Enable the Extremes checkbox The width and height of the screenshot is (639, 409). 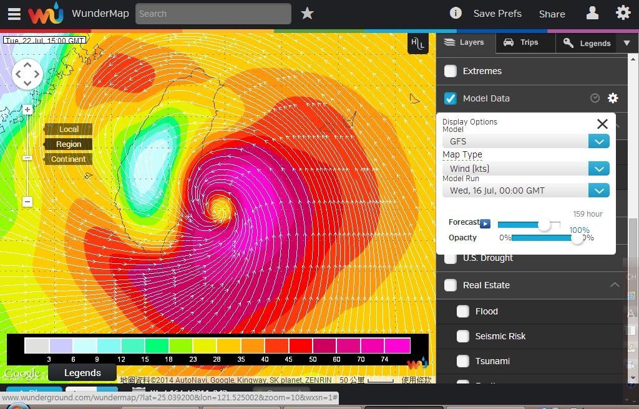451,71
